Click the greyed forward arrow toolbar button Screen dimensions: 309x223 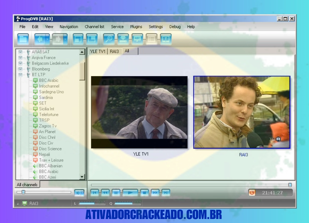coord(58,39)
